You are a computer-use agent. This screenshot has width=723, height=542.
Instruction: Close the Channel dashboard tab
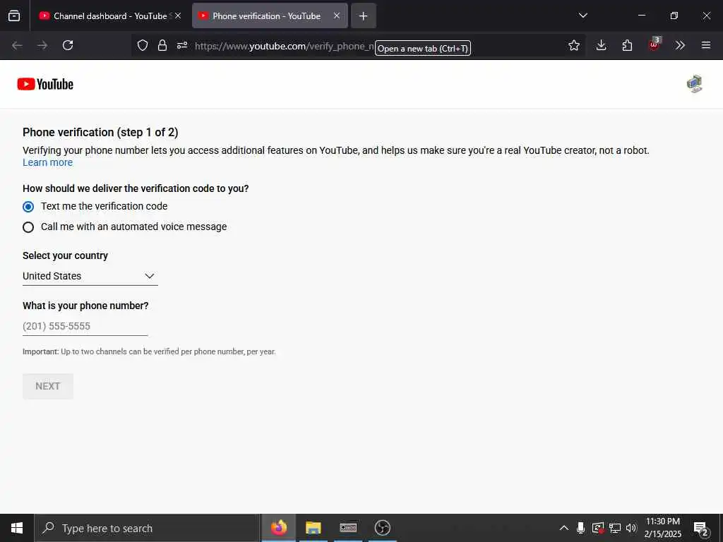178,16
